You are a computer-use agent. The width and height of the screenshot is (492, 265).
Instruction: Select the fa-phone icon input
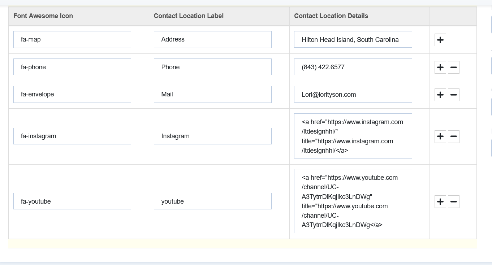tap(72, 67)
